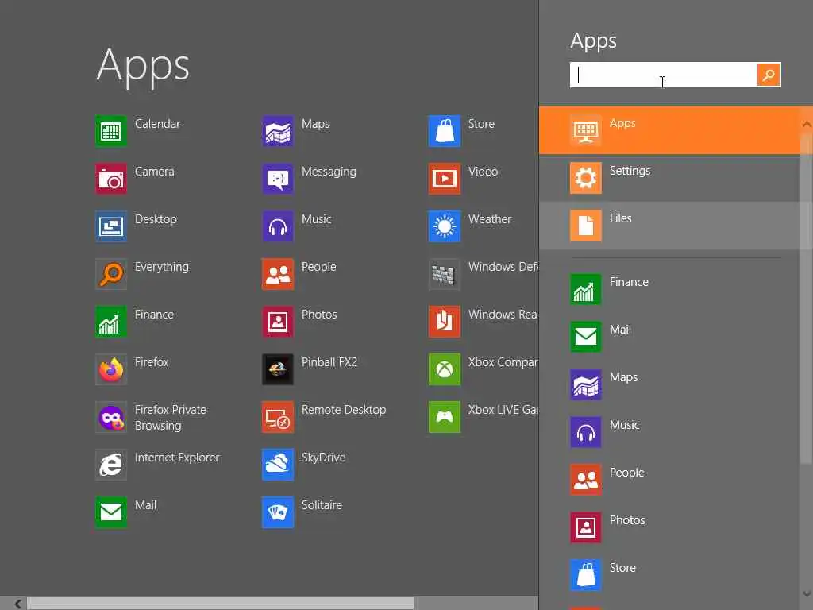This screenshot has height=610, width=813.
Task: Search within Finance in the search pane
Action: coord(670,289)
